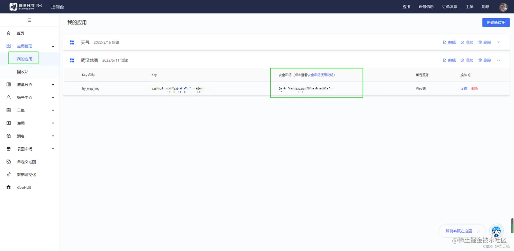Click info icon beside 操作 header
The image size is (514, 251).
click(x=470, y=75)
